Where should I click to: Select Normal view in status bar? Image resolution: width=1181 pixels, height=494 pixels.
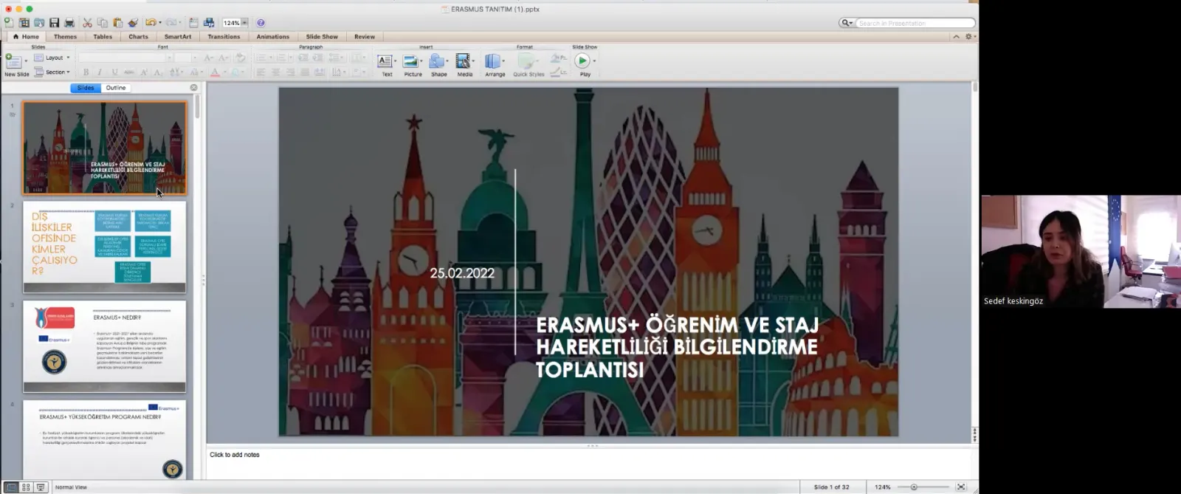11,487
